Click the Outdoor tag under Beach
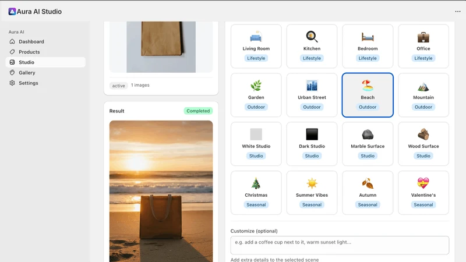 click(x=368, y=107)
